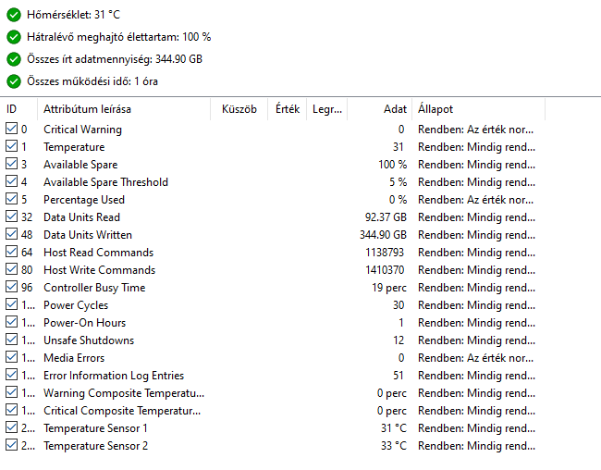The width and height of the screenshot is (601, 470).
Task: Click the green check icon beside Hőmérséklet
Action: 13,15
